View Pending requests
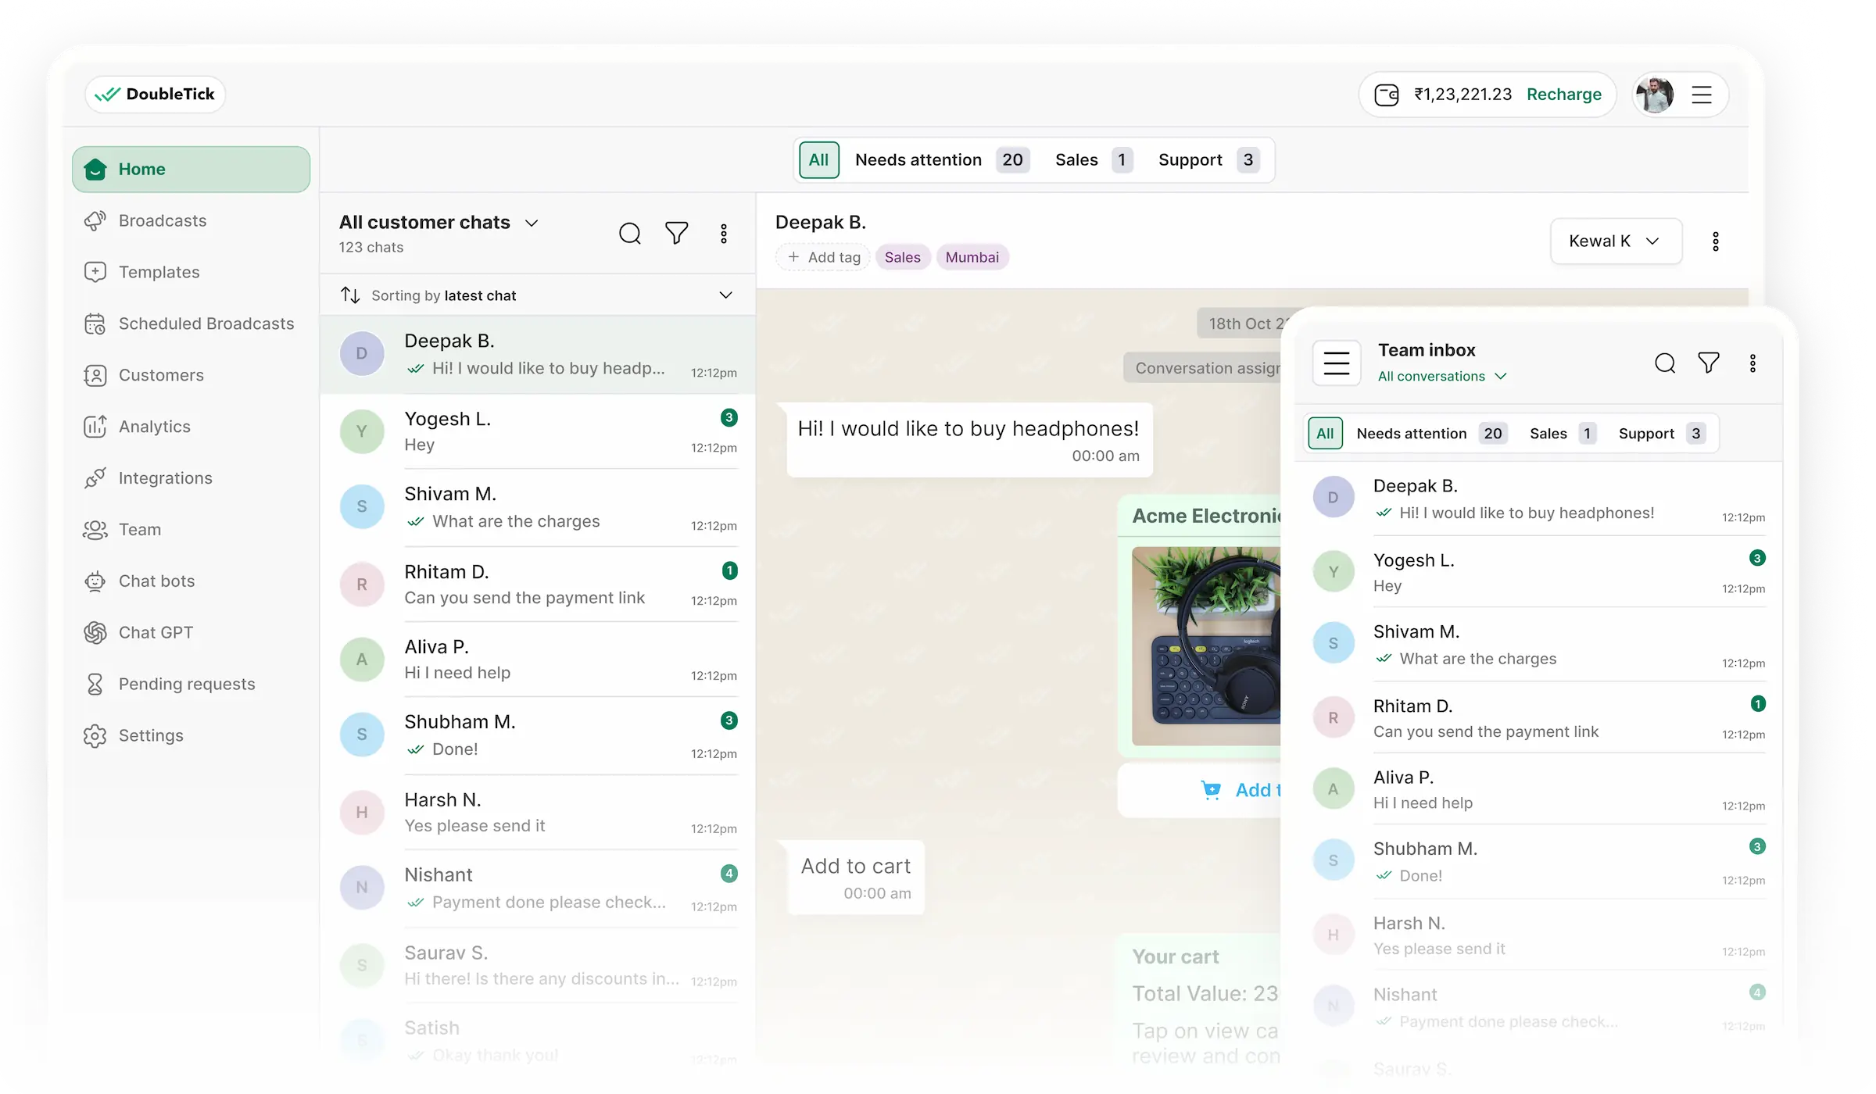 click(x=186, y=684)
